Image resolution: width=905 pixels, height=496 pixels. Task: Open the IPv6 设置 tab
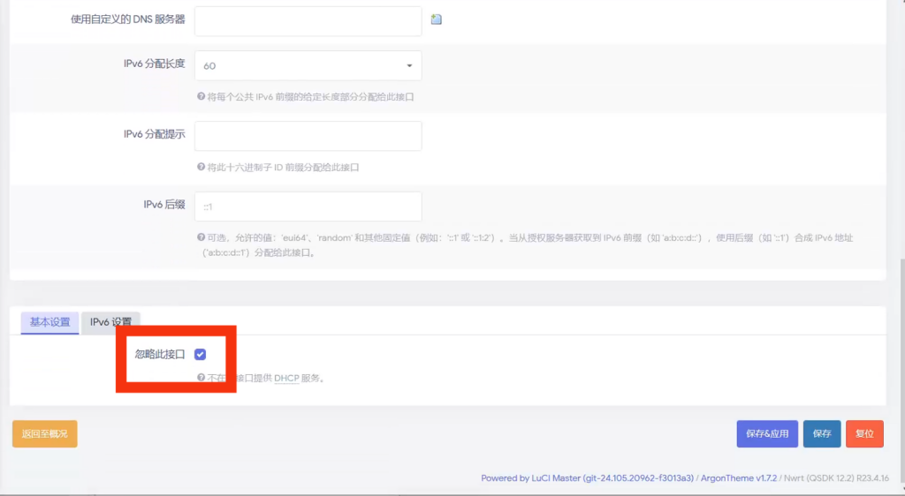click(110, 322)
